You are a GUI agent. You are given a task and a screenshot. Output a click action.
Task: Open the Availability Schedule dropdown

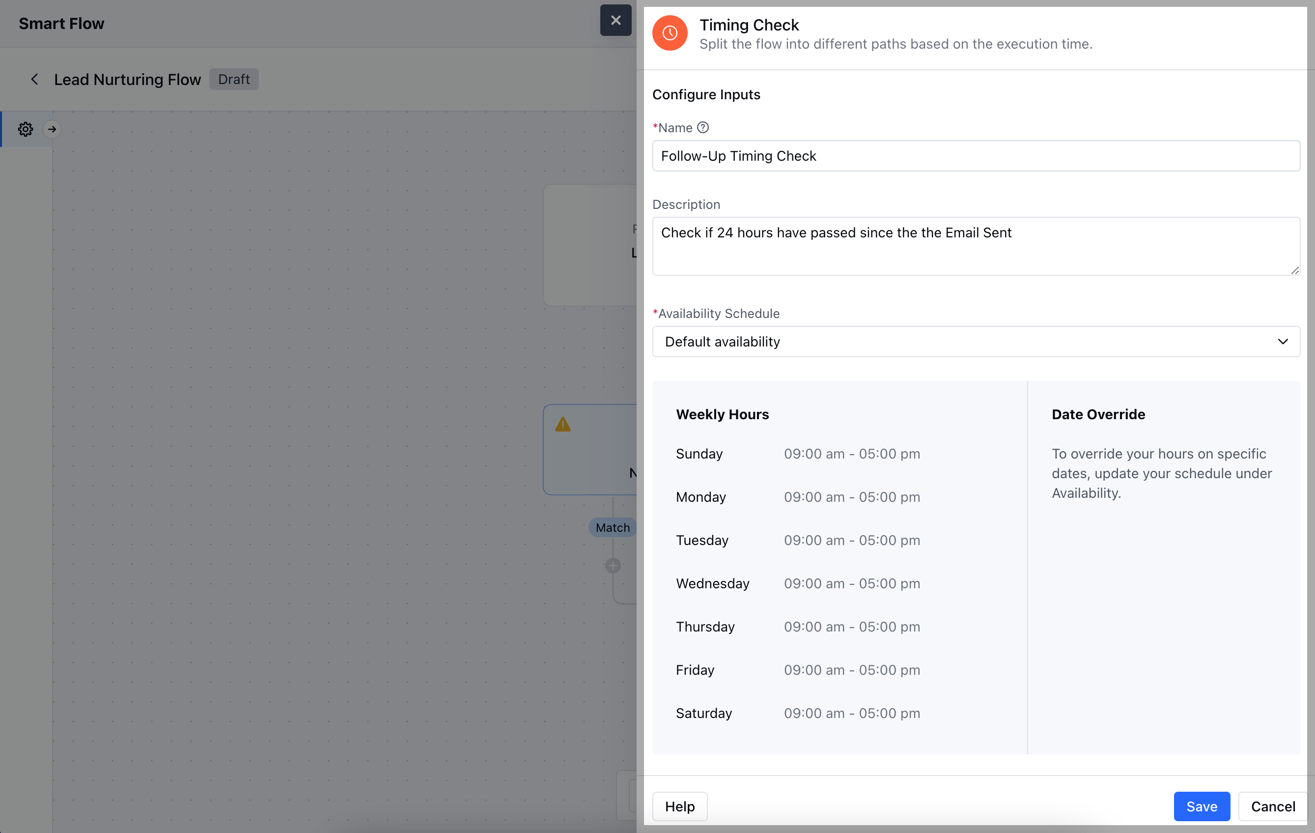[x=976, y=342]
